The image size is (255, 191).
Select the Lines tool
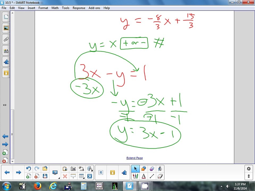(152, 176)
